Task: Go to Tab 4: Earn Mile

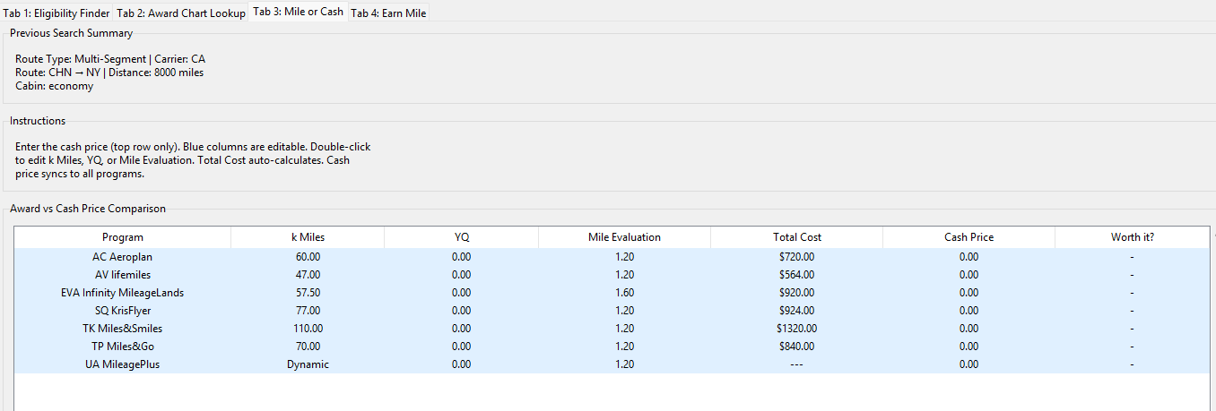Action: [x=388, y=13]
